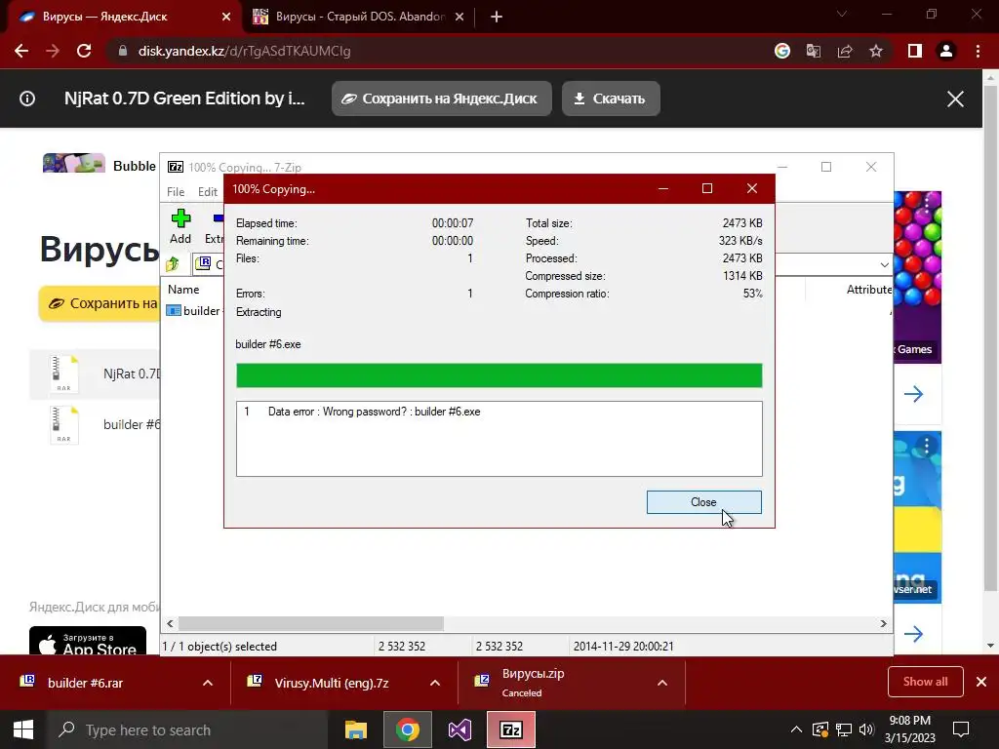Open the tab search chevron in Chrome title bar
The height and width of the screenshot is (749, 999).
pos(842,14)
